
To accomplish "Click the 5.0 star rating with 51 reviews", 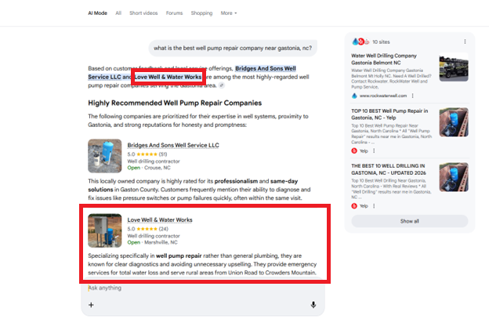I will [x=147, y=154].
